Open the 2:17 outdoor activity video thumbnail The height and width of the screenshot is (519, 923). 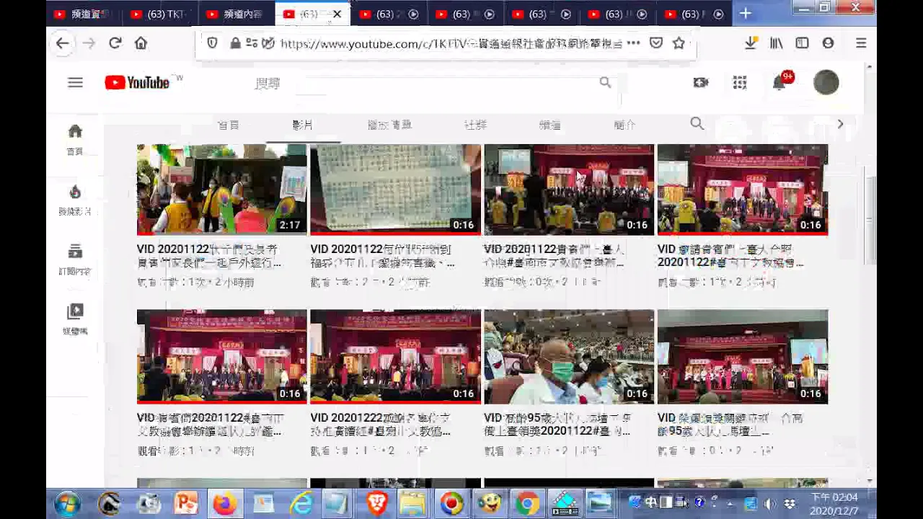click(x=222, y=190)
